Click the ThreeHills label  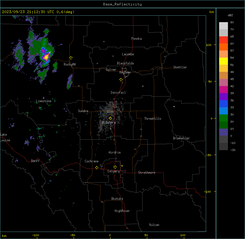click(x=153, y=119)
